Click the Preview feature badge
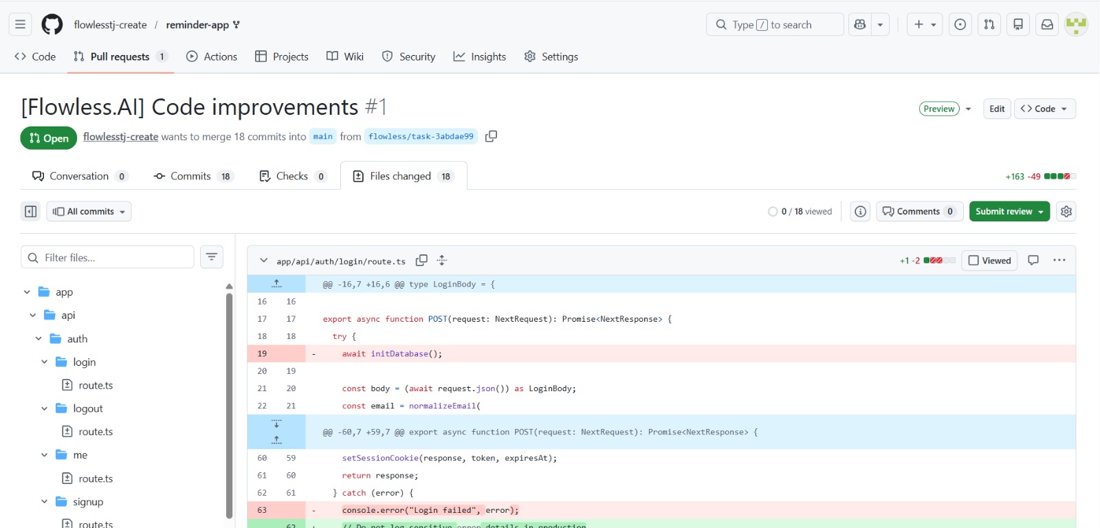The width and height of the screenshot is (1100, 528). (939, 109)
